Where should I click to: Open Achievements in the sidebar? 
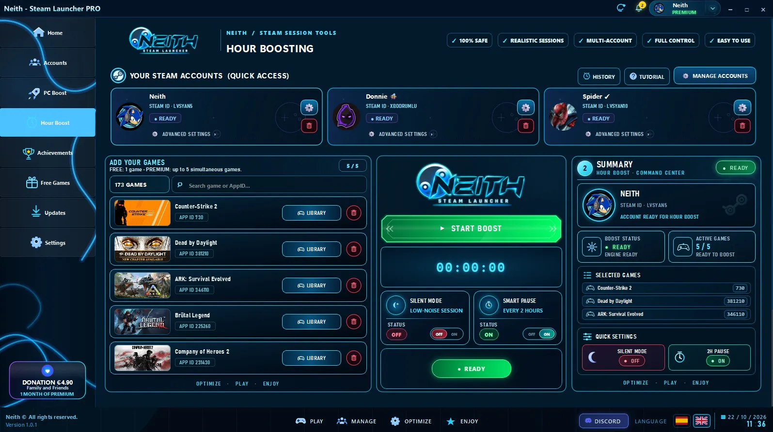(47, 153)
